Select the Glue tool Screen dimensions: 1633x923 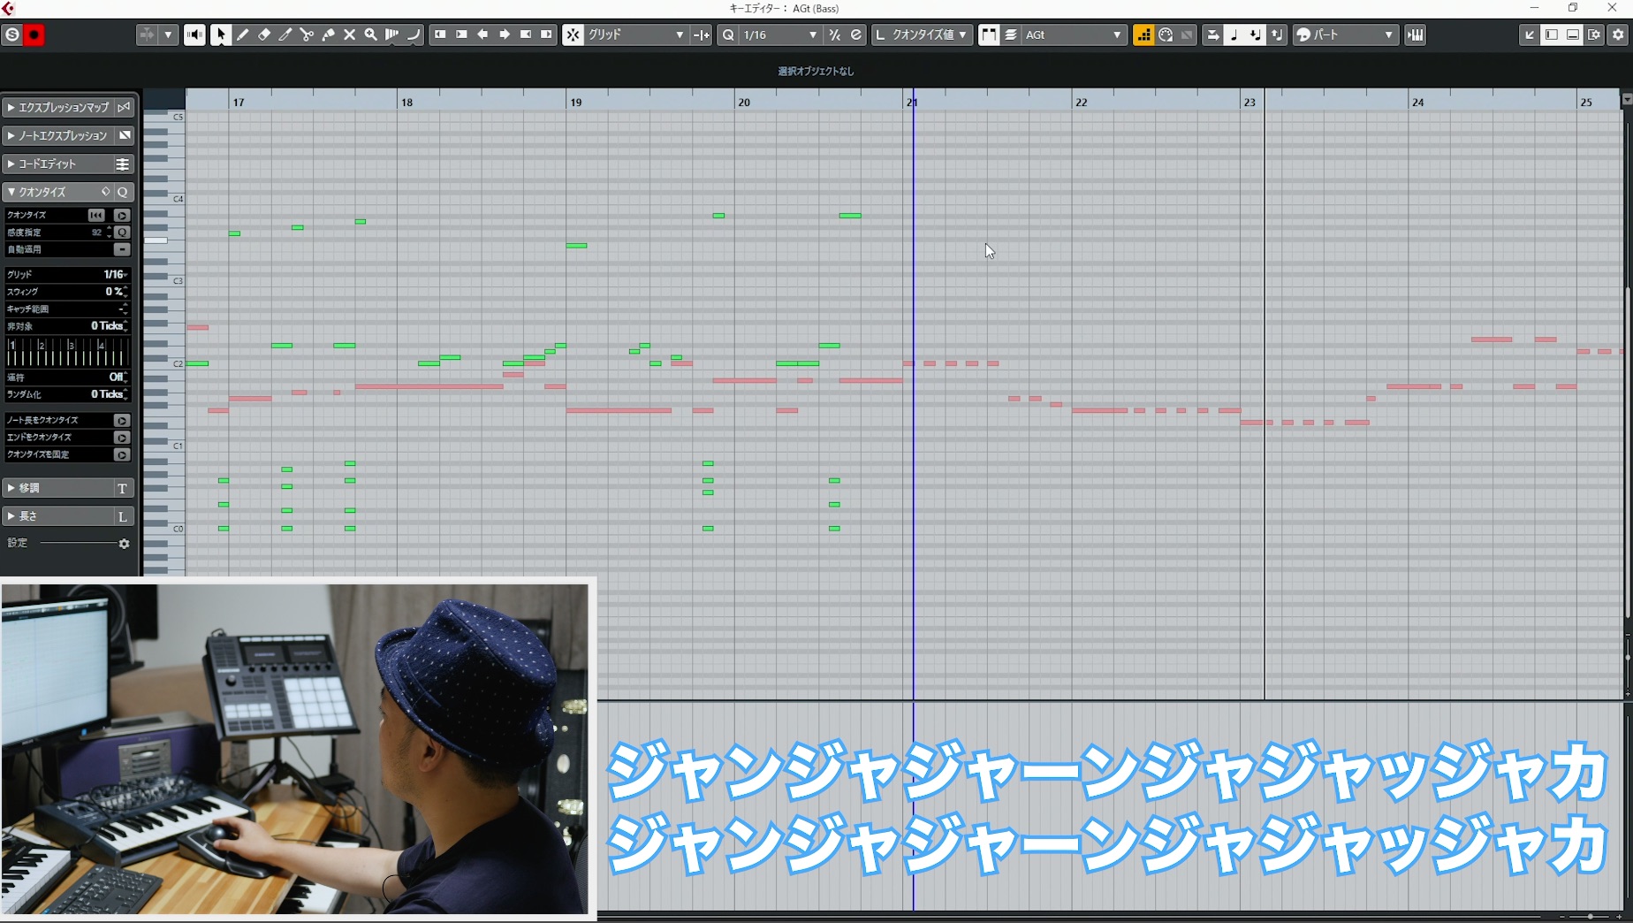click(x=328, y=34)
